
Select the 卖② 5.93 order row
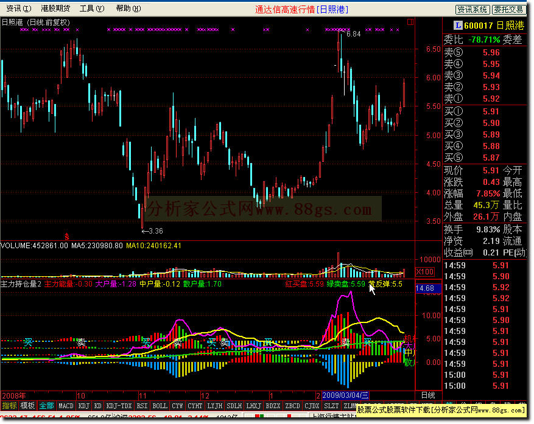coord(484,87)
